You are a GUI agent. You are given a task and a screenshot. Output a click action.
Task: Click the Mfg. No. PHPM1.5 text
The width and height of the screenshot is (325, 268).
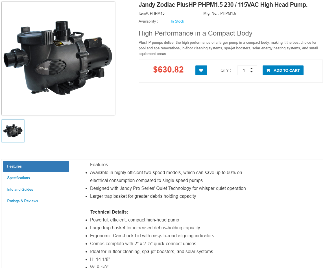pyautogui.click(x=219, y=14)
